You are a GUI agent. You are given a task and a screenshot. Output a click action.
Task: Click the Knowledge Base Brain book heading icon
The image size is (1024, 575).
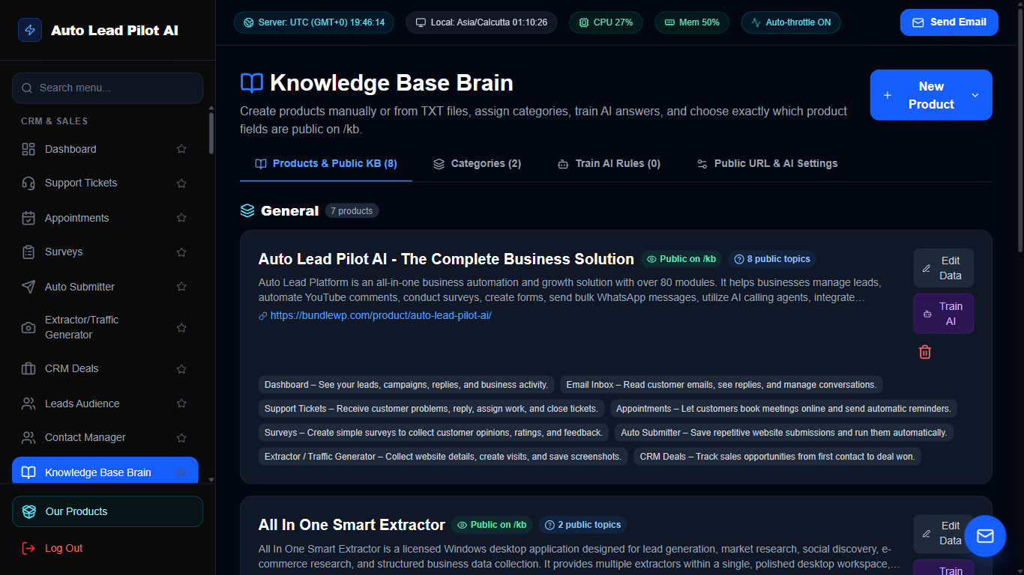click(x=252, y=83)
